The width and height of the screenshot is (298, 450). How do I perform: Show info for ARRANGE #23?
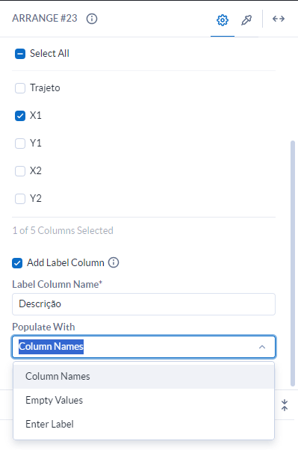92,19
